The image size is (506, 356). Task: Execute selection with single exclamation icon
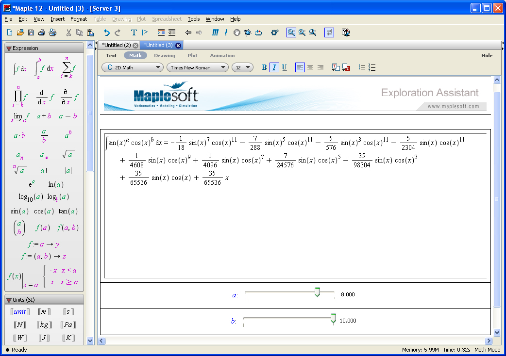[226, 32]
